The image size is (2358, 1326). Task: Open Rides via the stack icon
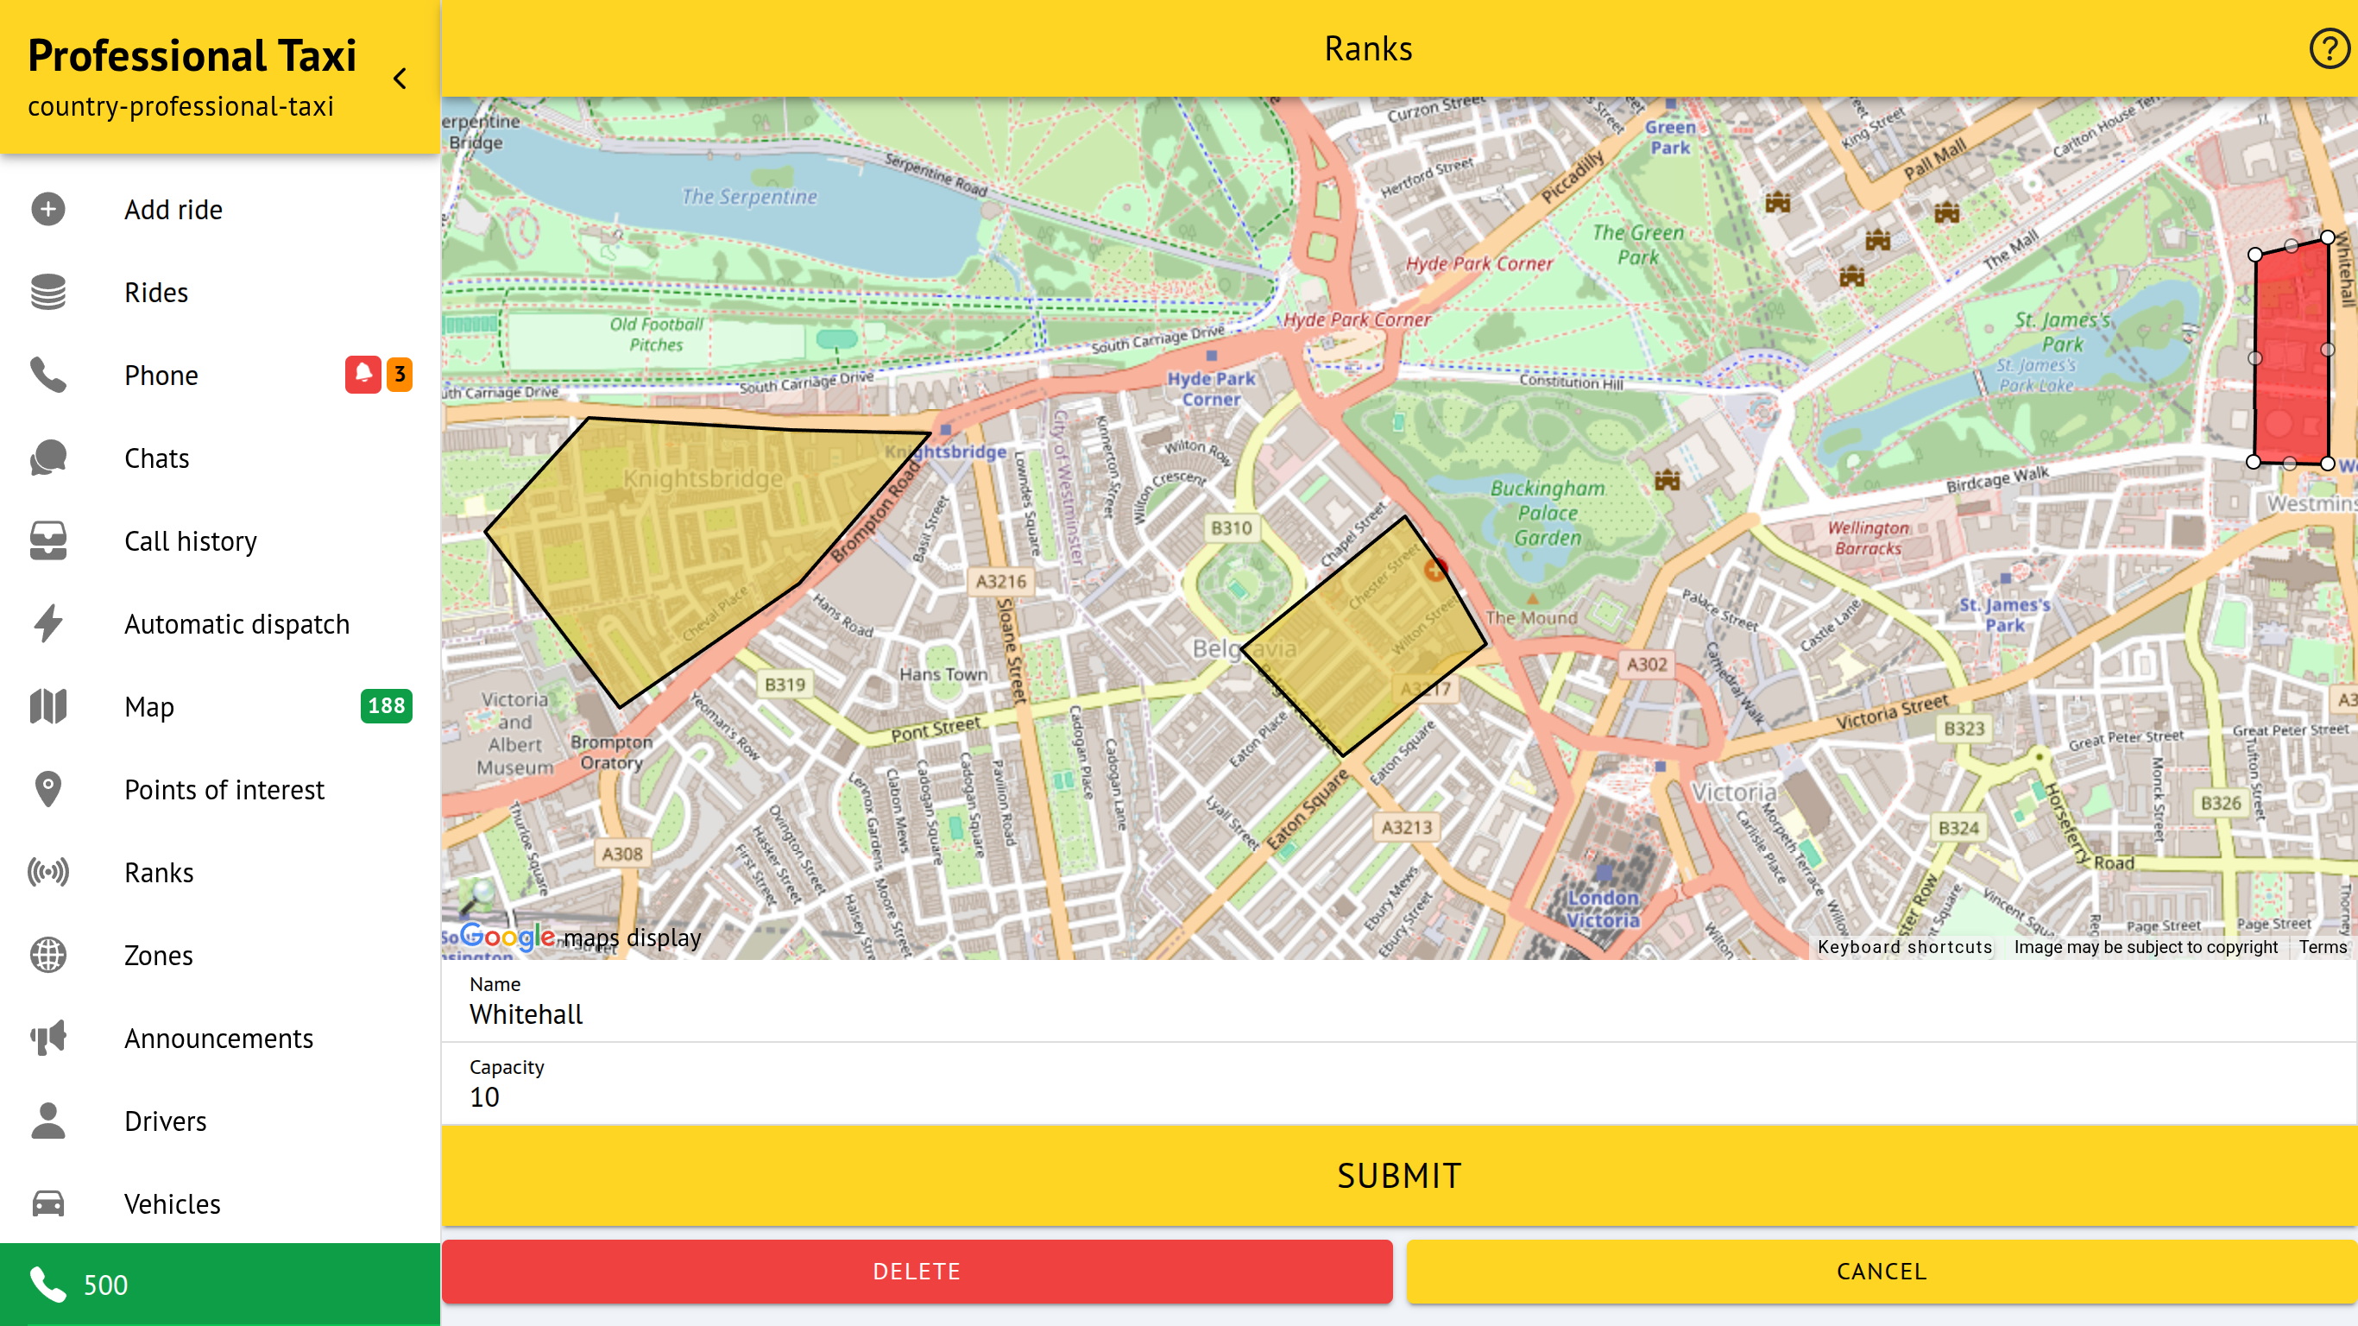tap(47, 292)
